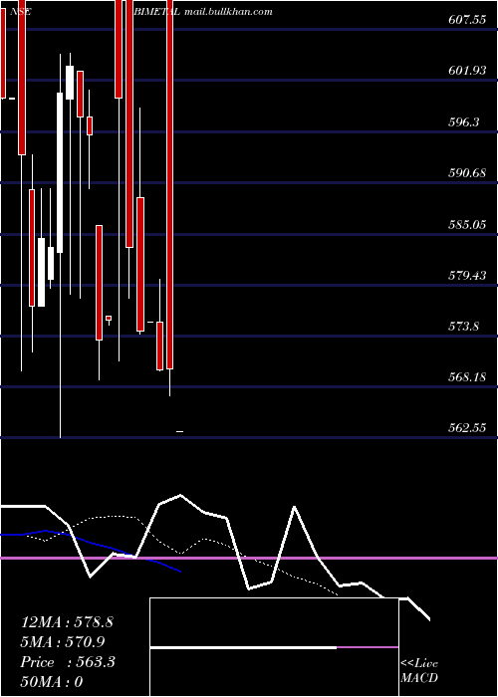Click the BIMETAL symbol title

coord(157,12)
